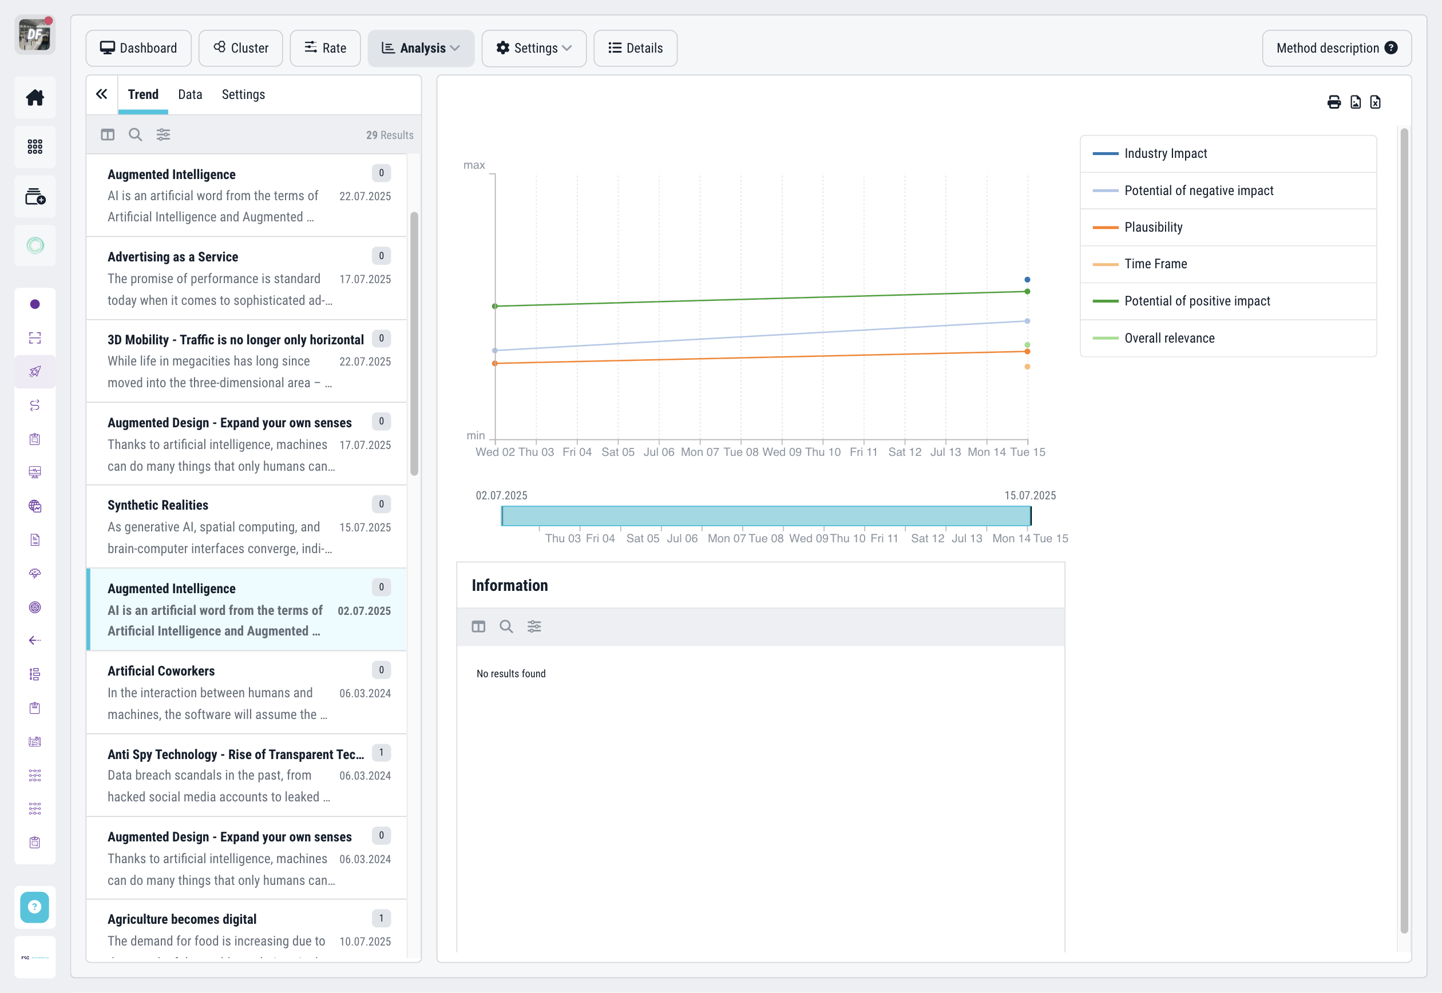This screenshot has height=993, width=1442.
Task: Toggle Plausibility series in chart legend
Action: [x=1152, y=227]
